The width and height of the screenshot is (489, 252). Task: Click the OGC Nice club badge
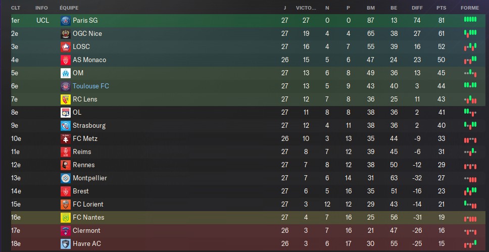click(66, 34)
